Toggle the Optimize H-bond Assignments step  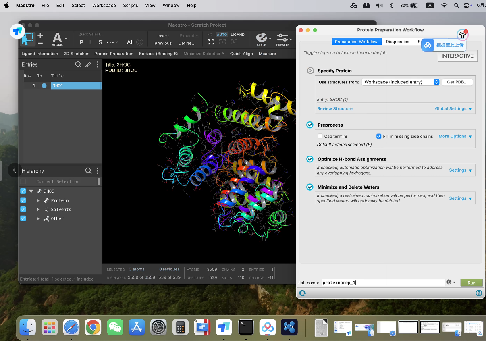tap(310, 159)
